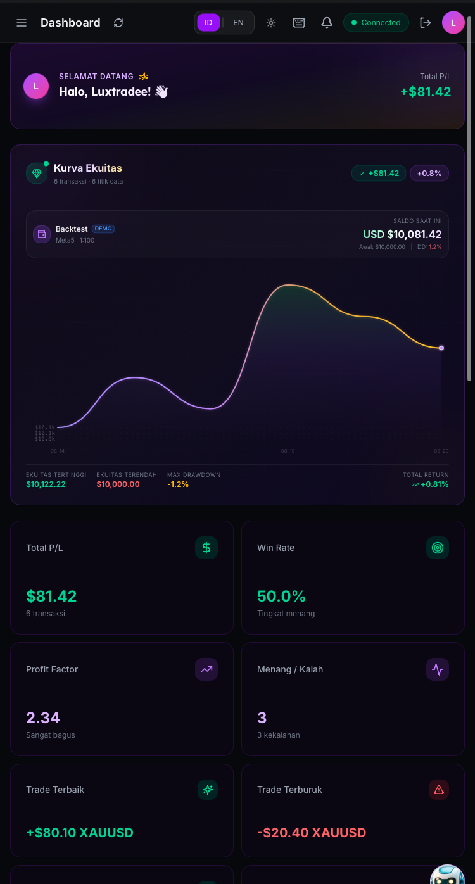Click the 'Sangat bagus' rating text
Image resolution: width=475 pixels, height=884 pixels.
(51, 735)
